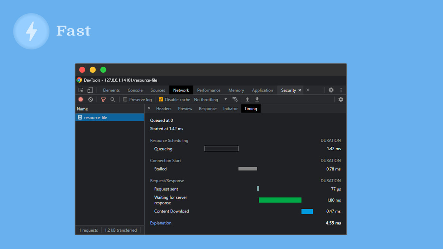Open the Application tab
Viewport: 443px width, 249px height.
(262, 90)
